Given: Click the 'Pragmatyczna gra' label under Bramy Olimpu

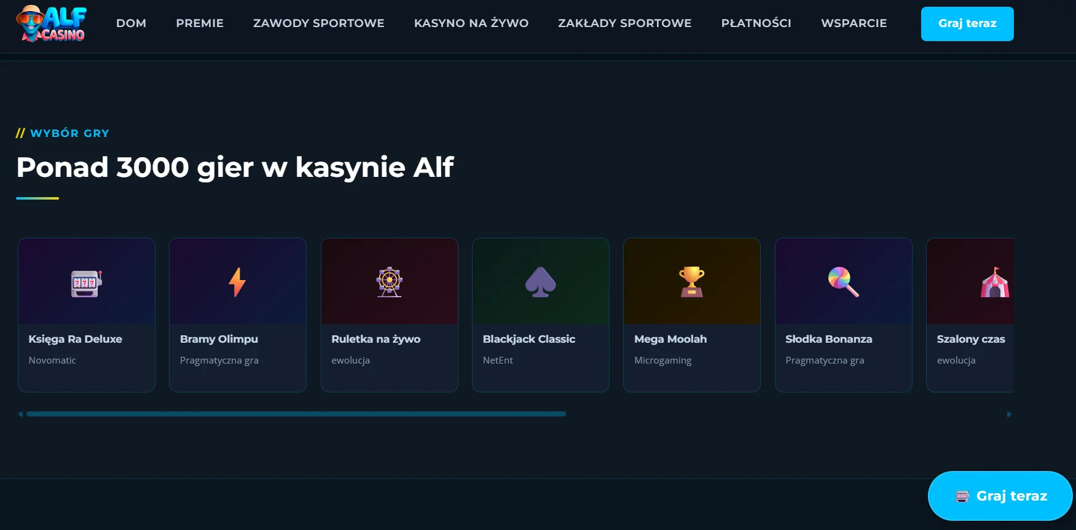Looking at the screenshot, I should 219,360.
